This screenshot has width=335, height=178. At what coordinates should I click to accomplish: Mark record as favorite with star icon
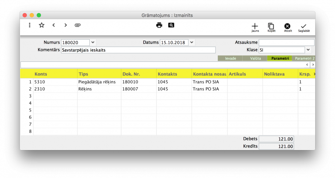coord(42,25)
